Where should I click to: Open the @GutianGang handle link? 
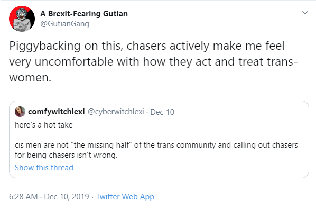tap(64, 24)
